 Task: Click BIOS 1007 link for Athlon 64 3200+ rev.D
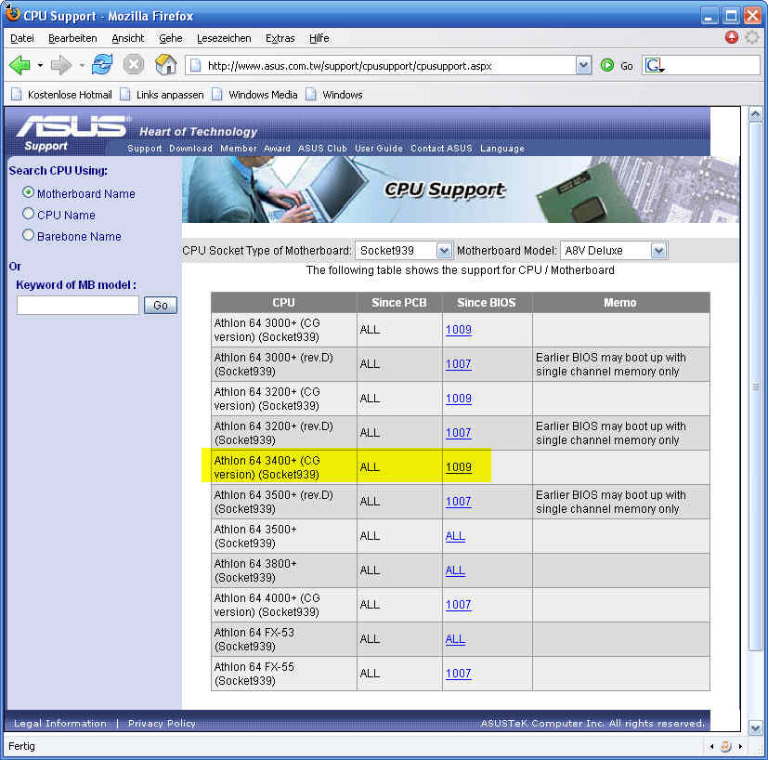coord(459,433)
